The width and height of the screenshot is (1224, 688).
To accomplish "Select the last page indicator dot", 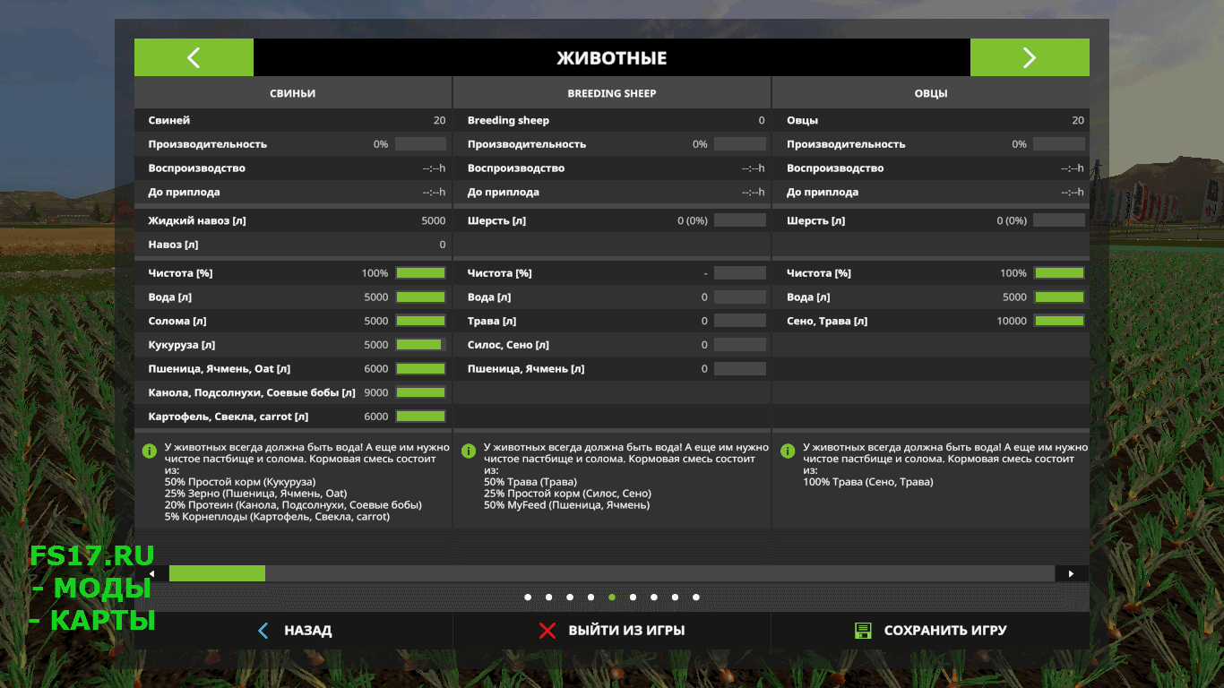I will (x=696, y=597).
